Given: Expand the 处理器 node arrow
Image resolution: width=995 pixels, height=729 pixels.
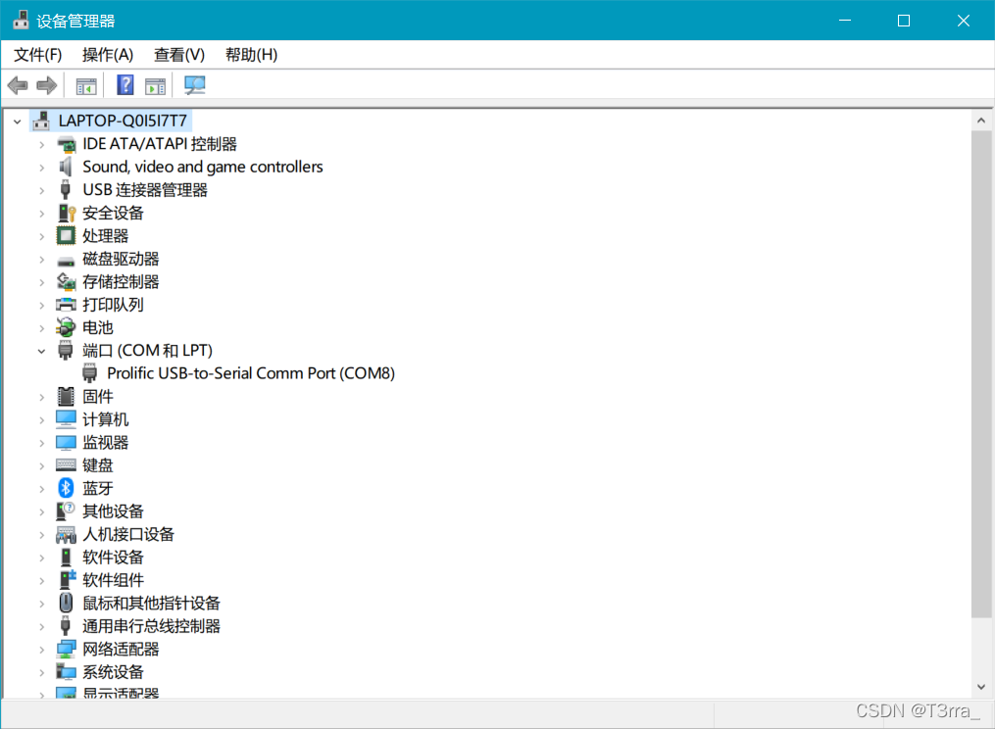Looking at the screenshot, I should 42,237.
